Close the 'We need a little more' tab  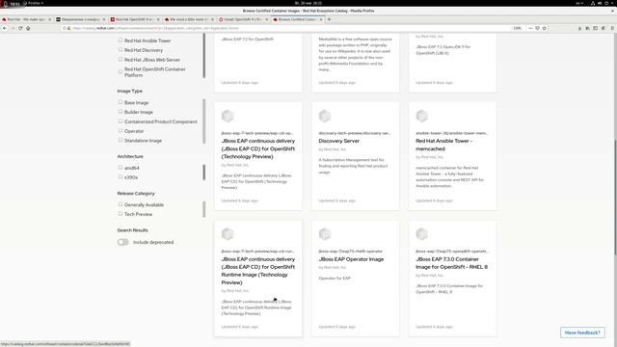213,19
